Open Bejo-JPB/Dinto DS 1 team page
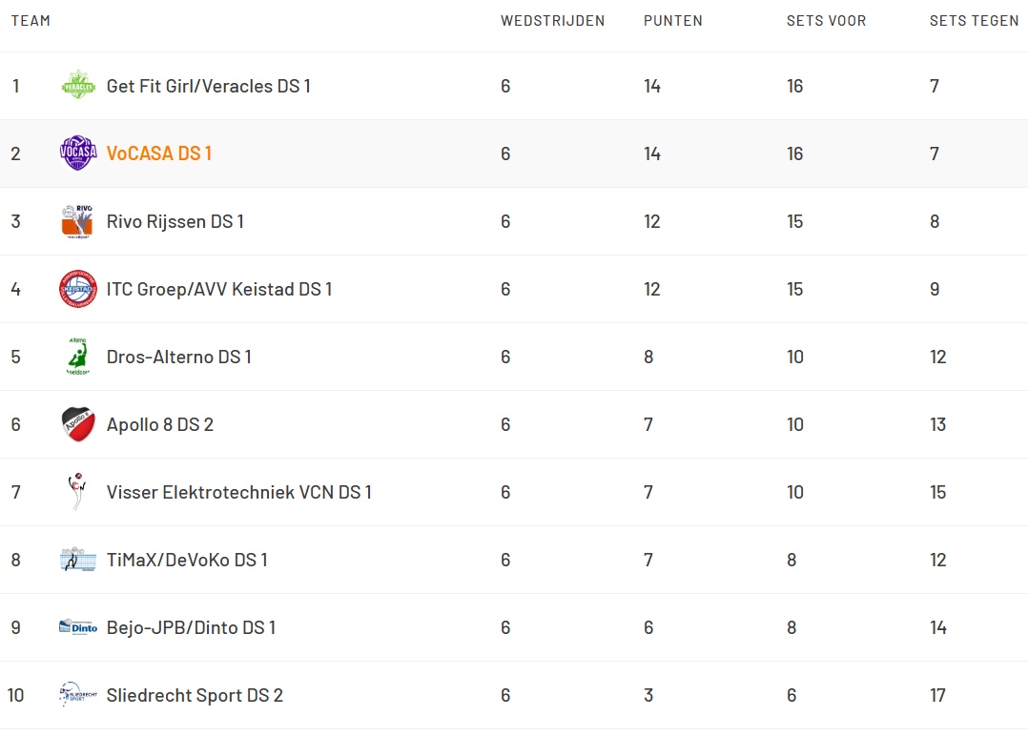Image resolution: width=1028 pixels, height=736 pixels. tap(191, 627)
